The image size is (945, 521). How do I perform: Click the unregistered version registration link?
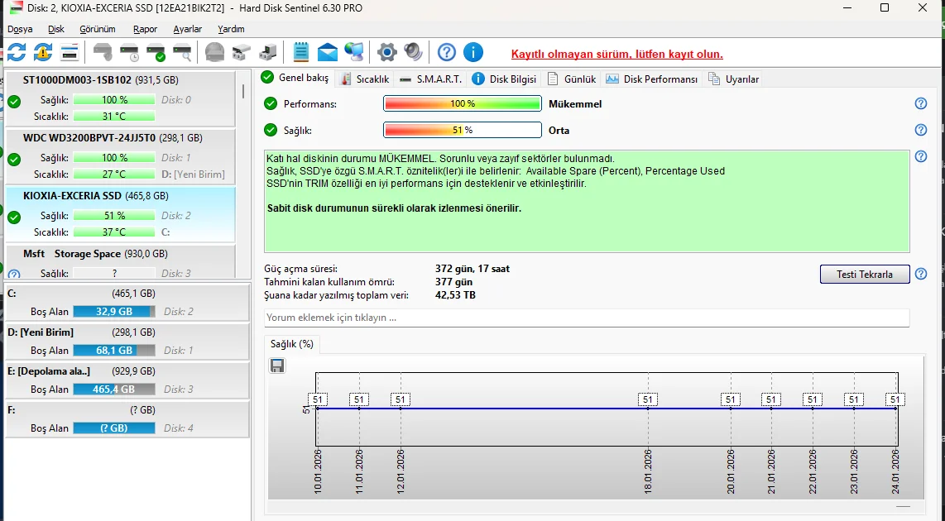click(616, 55)
